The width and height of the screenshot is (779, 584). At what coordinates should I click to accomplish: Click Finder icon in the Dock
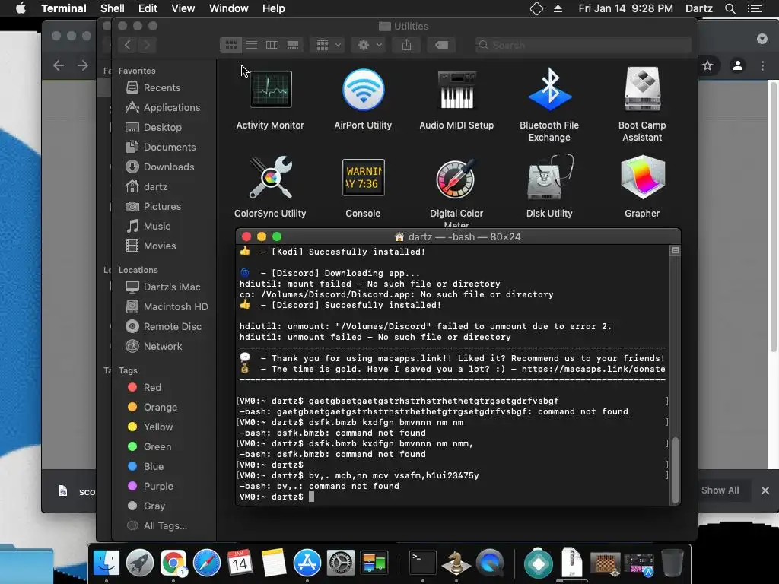107,563
